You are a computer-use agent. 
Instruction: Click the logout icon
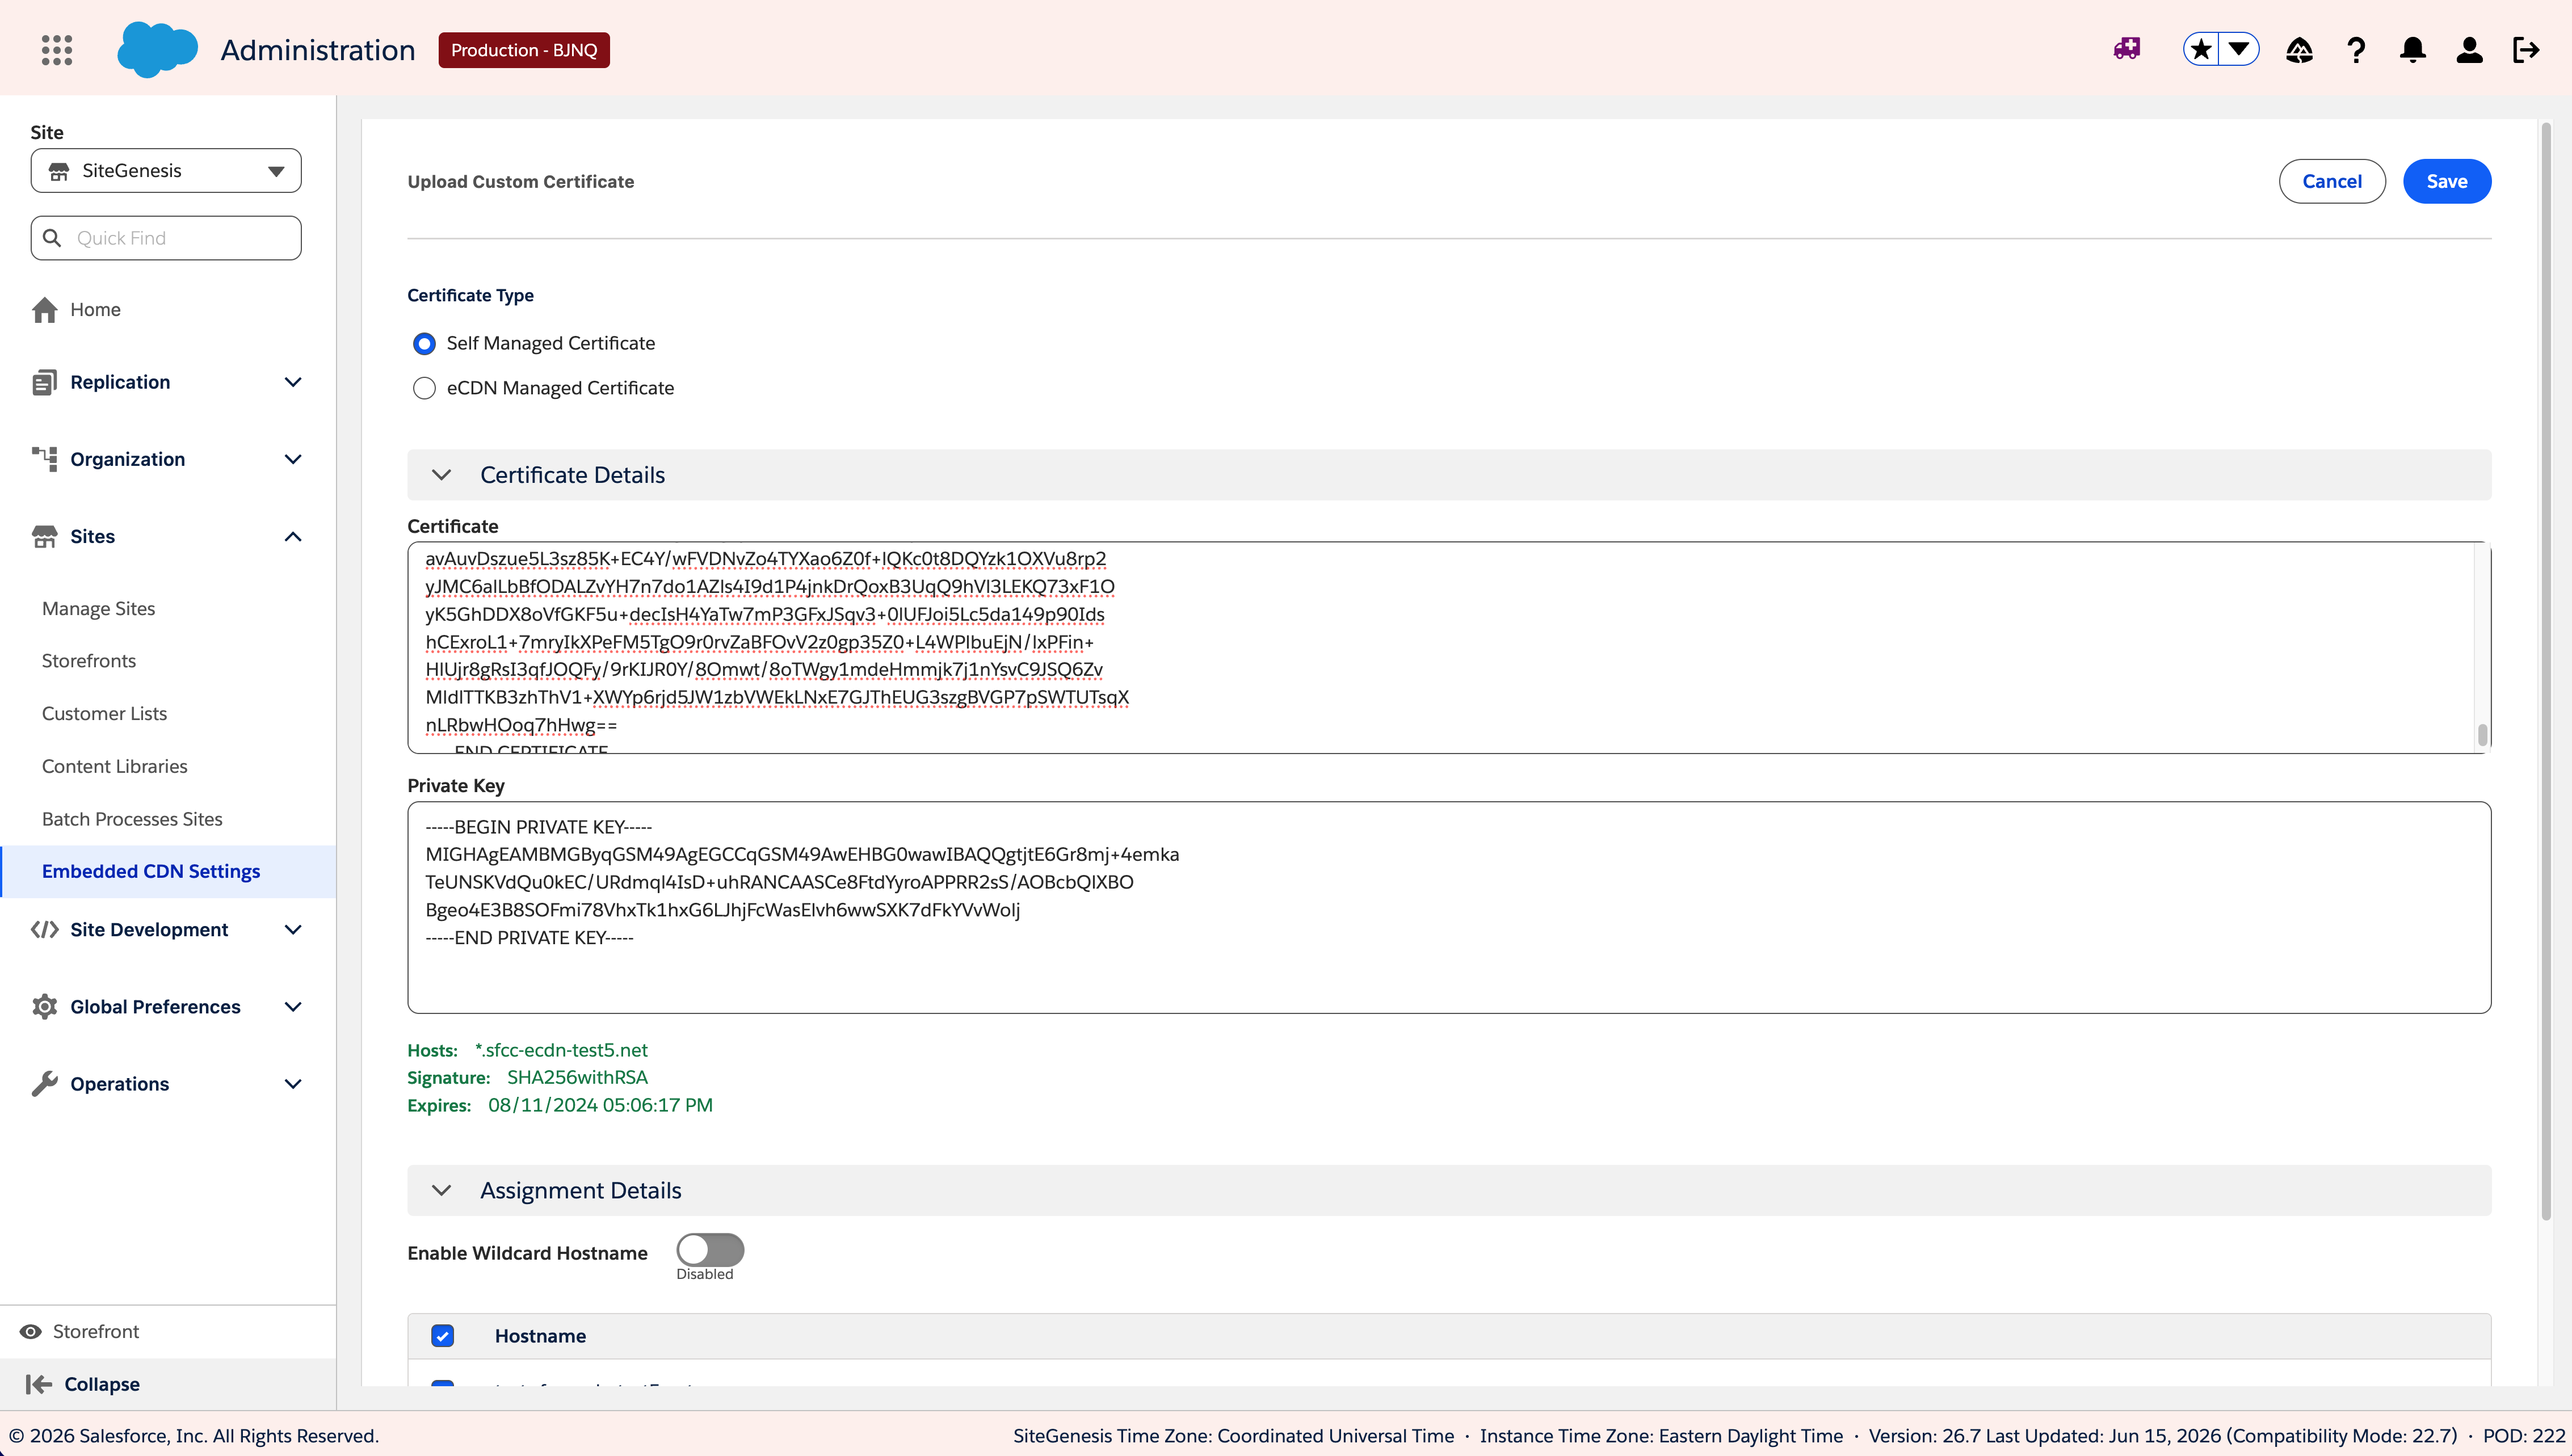pyautogui.click(x=2526, y=50)
